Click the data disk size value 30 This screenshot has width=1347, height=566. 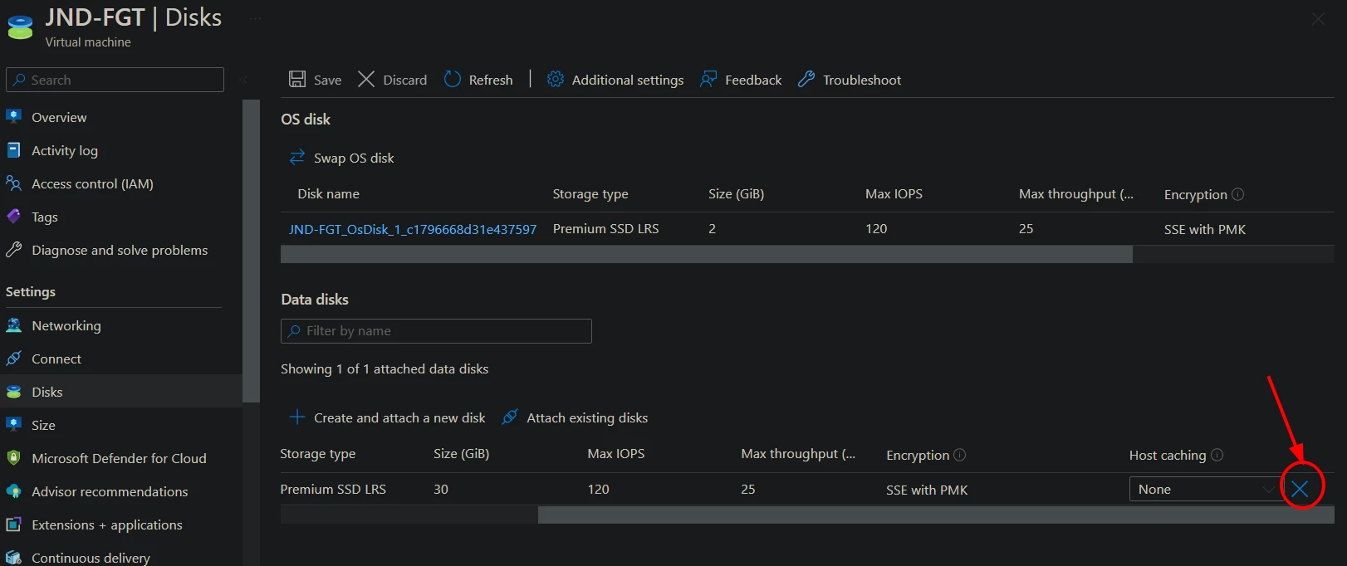click(x=441, y=490)
